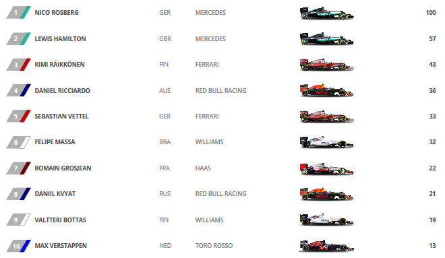Click Max Verstappen's Toro Rosso car image
This screenshot has height=258, width=445.
tap(326, 245)
